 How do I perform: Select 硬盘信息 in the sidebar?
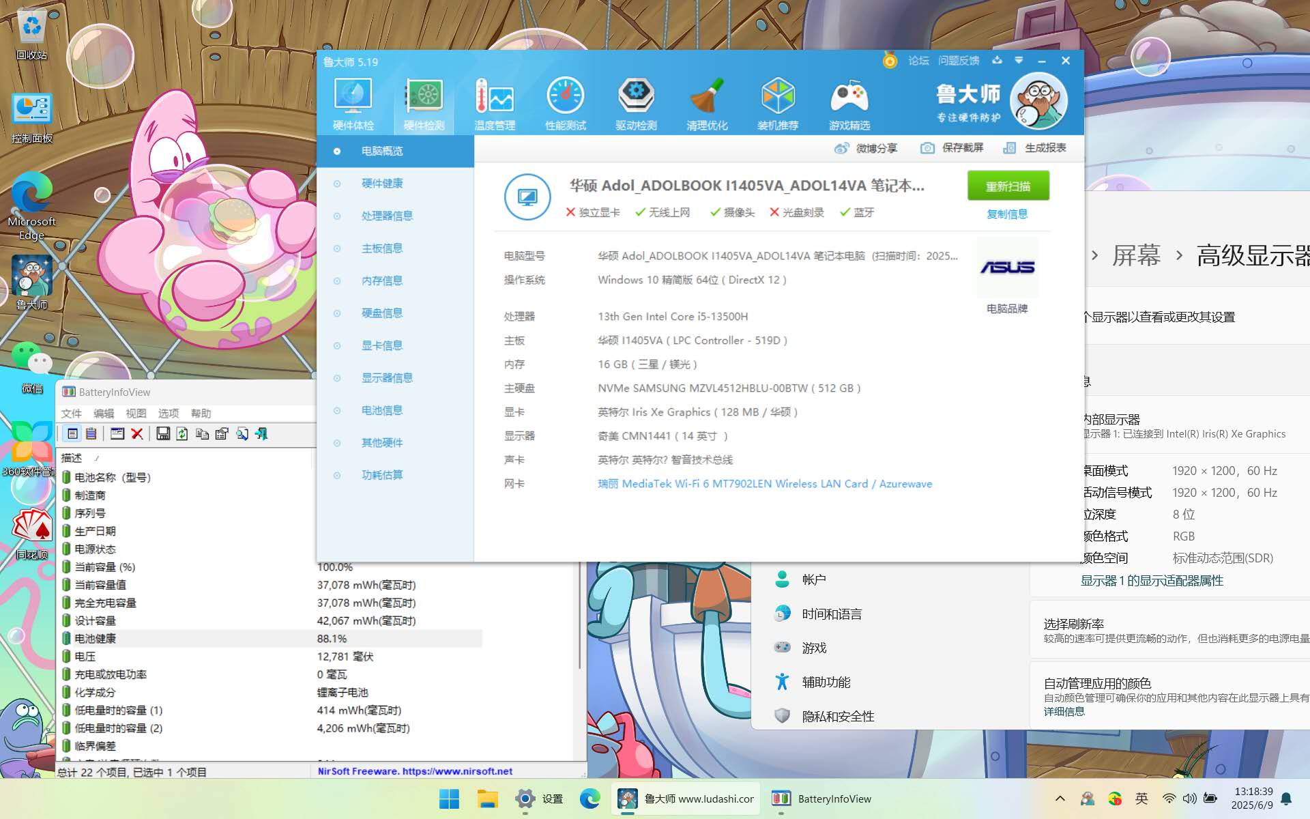tap(395, 313)
